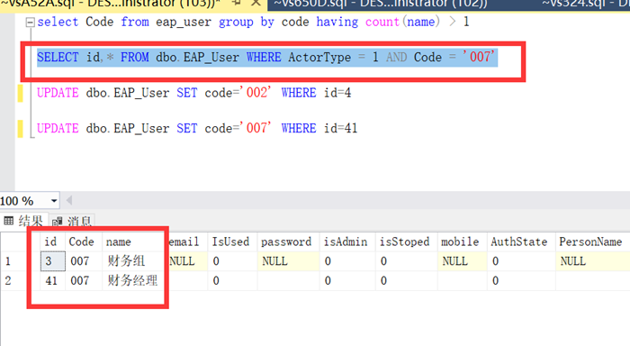This screenshot has height=346, width=630.
Task: Click the Code column header
Action: (x=84, y=241)
